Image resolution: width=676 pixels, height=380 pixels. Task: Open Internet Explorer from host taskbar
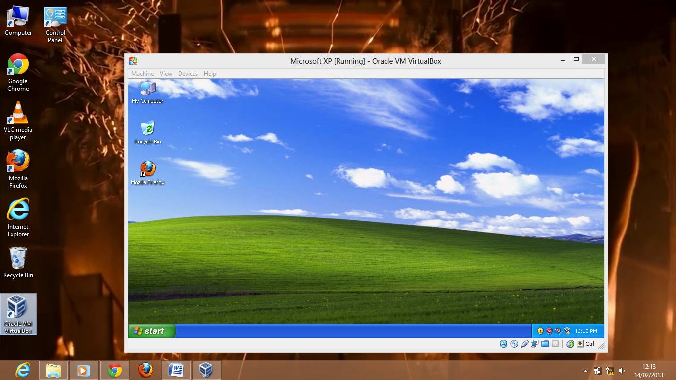[x=22, y=370]
